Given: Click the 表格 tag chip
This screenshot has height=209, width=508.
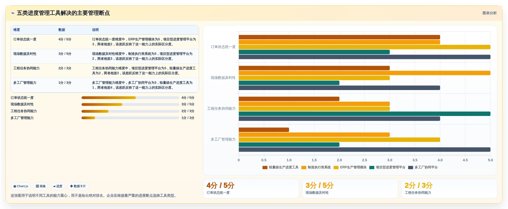Looking at the screenshot, I should (41, 186).
